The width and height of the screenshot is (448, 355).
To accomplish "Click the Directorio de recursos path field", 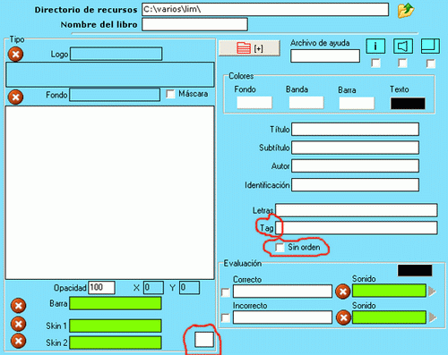I will (265, 10).
